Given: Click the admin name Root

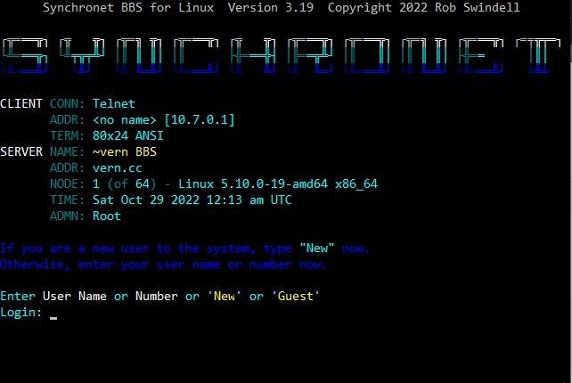Looking at the screenshot, I should 107,216.
